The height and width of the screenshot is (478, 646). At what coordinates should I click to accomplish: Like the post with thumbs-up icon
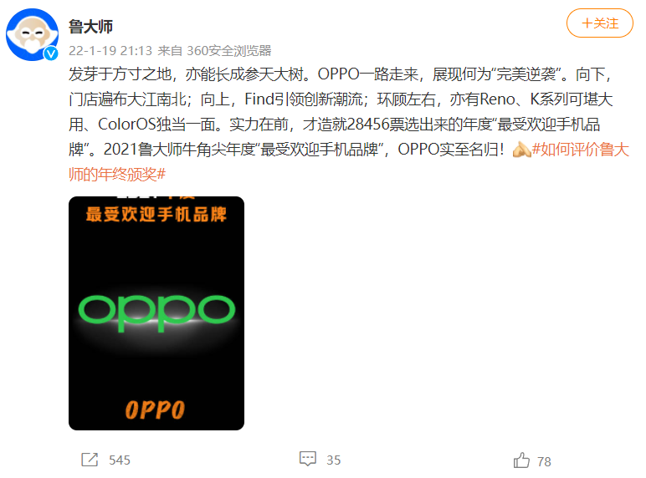(521, 460)
